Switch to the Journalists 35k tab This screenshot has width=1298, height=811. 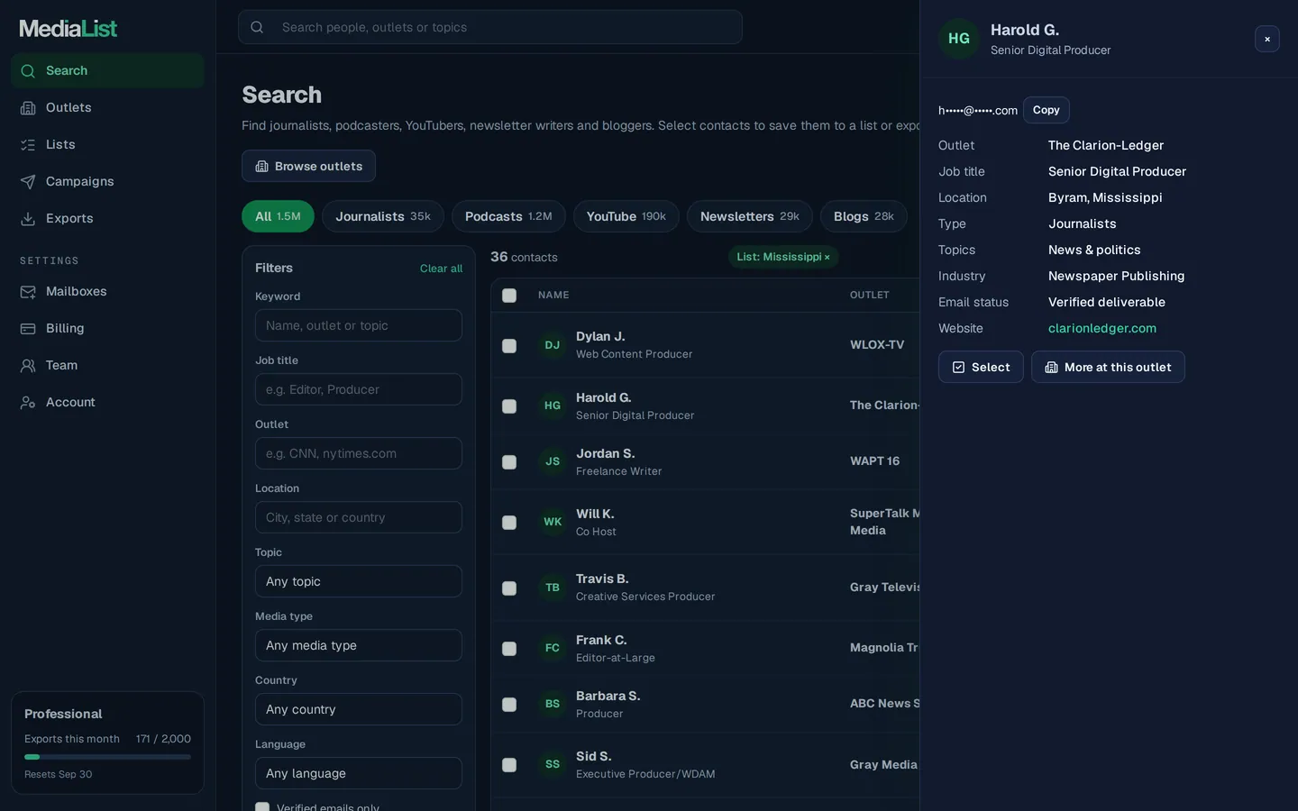[x=383, y=216]
